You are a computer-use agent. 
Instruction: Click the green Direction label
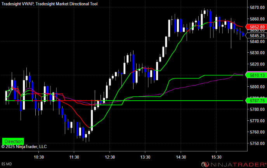[13, 141]
